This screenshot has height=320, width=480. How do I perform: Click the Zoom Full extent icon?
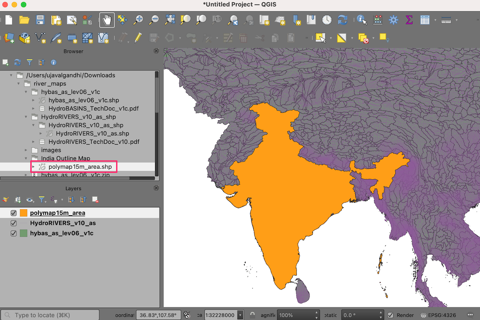tap(170, 20)
